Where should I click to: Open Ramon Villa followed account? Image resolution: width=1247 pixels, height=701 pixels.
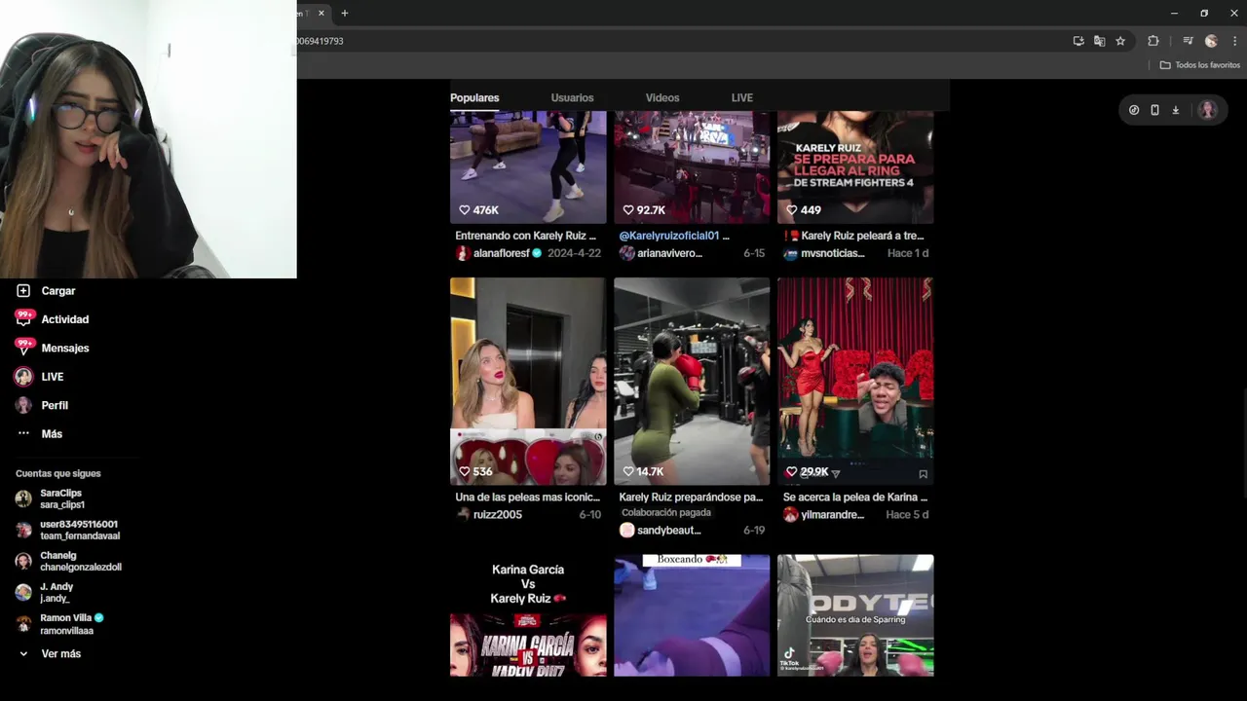(x=59, y=623)
